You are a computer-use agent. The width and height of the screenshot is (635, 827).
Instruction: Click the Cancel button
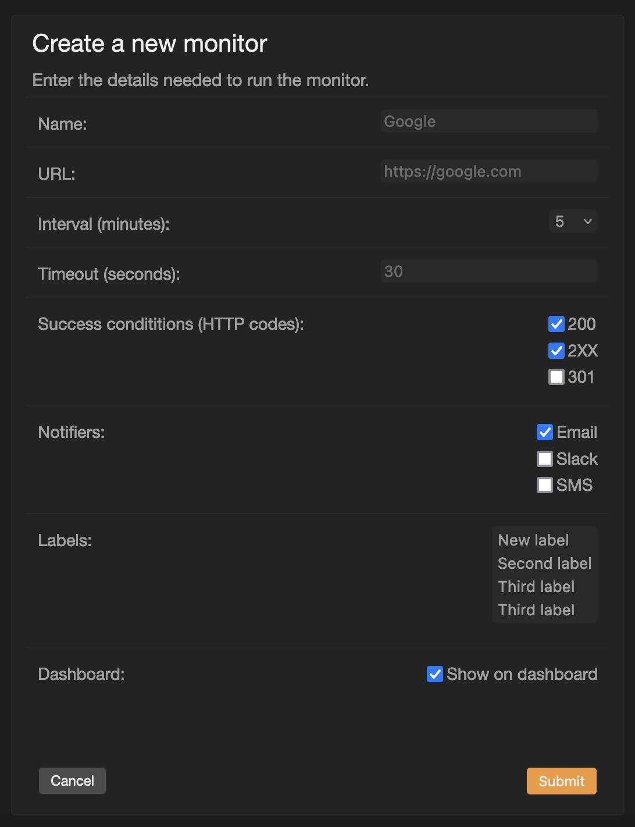(x=72, y=780)
